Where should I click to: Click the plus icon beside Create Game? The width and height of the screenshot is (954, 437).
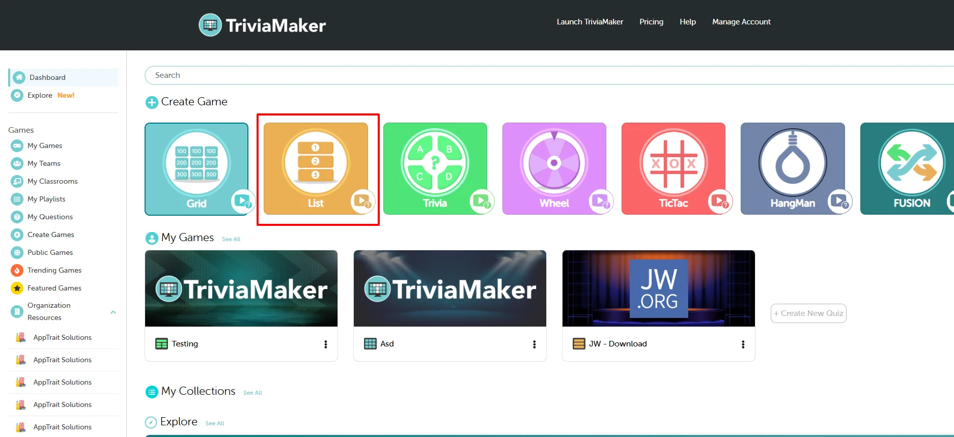[x=152, y=102]
